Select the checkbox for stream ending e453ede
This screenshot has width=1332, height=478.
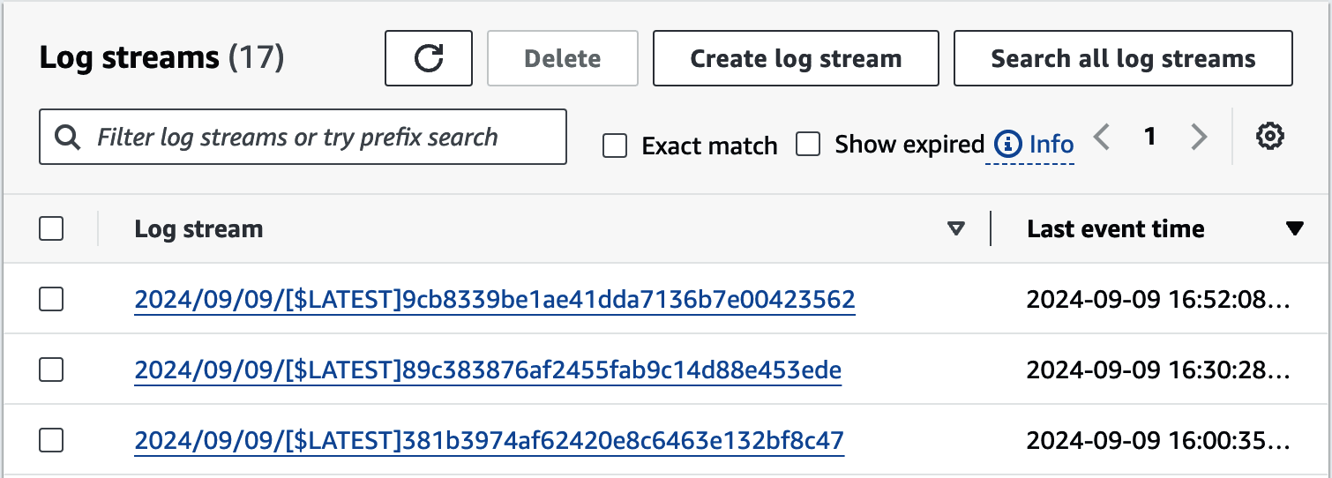tap(51, 370)
